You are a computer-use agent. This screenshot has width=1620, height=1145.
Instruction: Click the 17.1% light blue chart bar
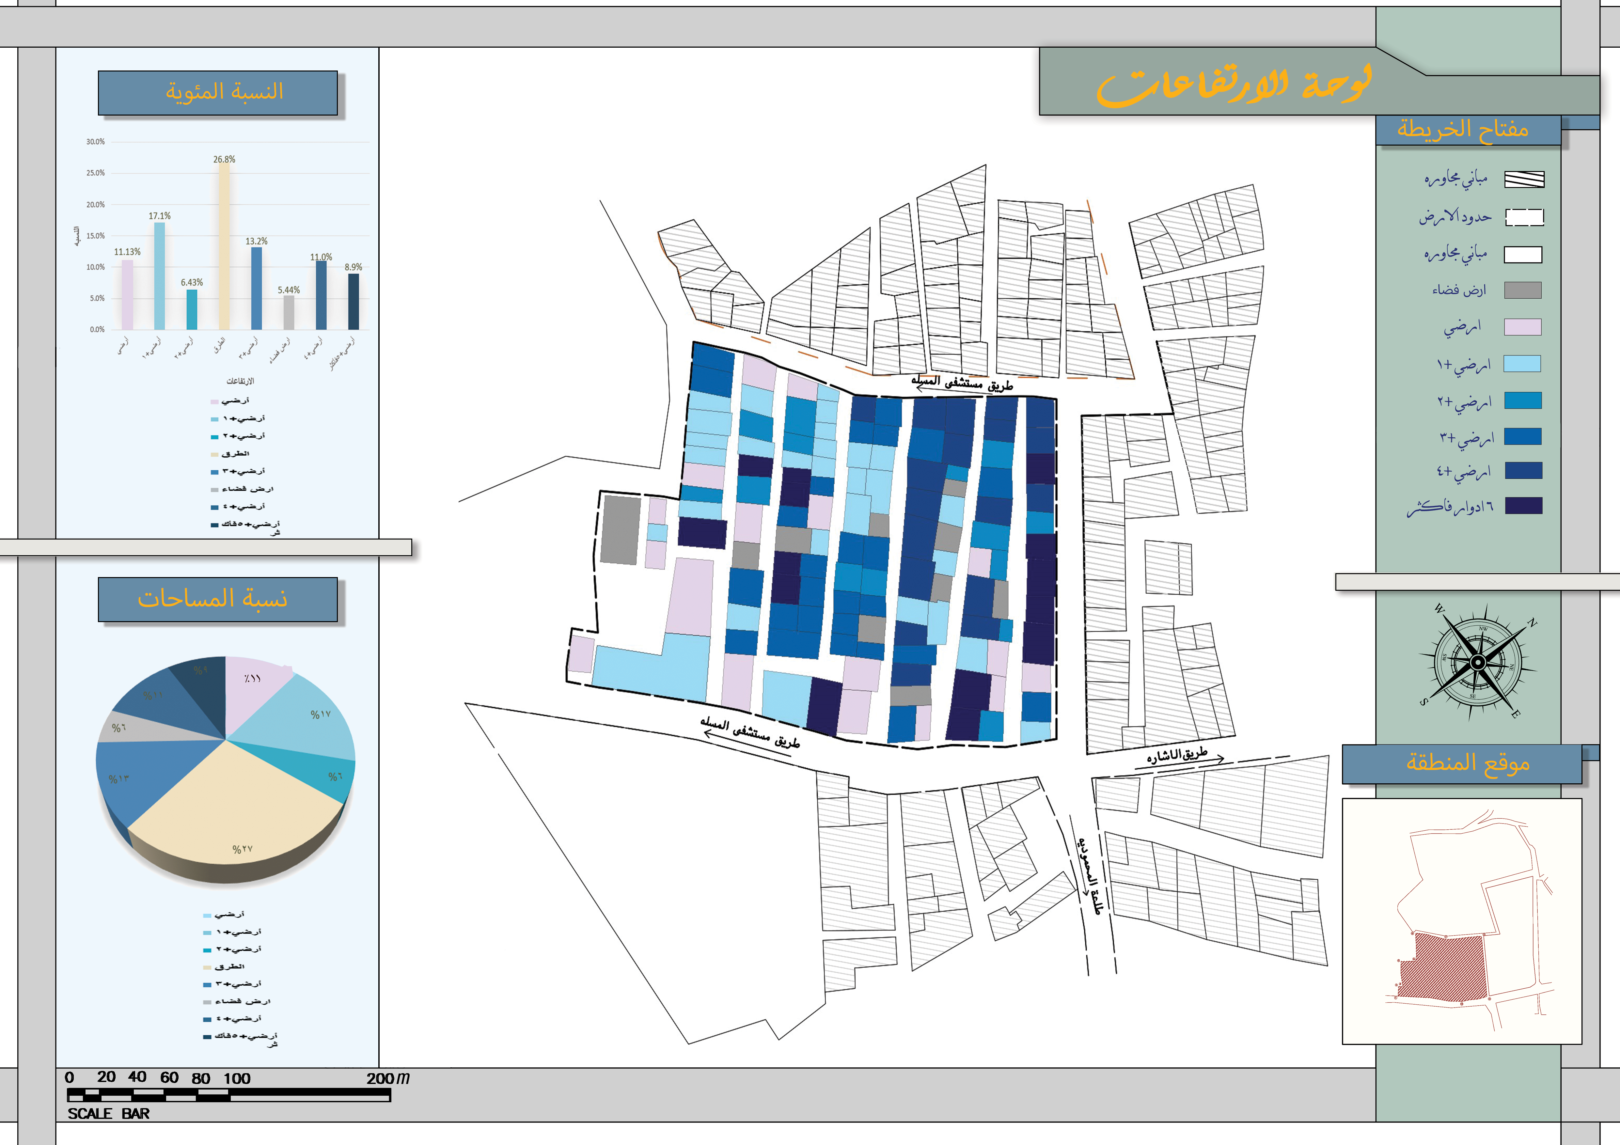160,276
